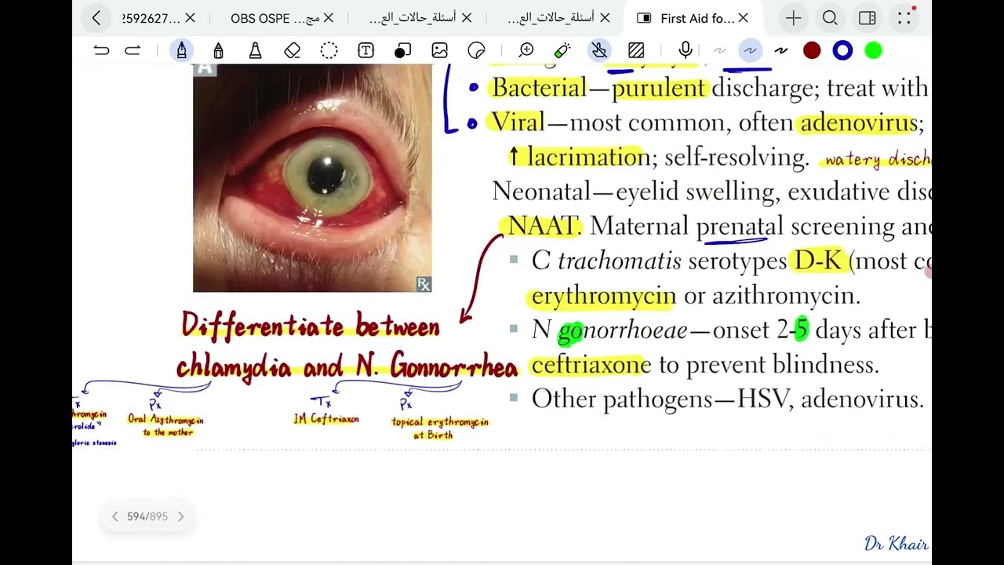
Task: Choose the thickest stroke width
Action: [780, 51]
